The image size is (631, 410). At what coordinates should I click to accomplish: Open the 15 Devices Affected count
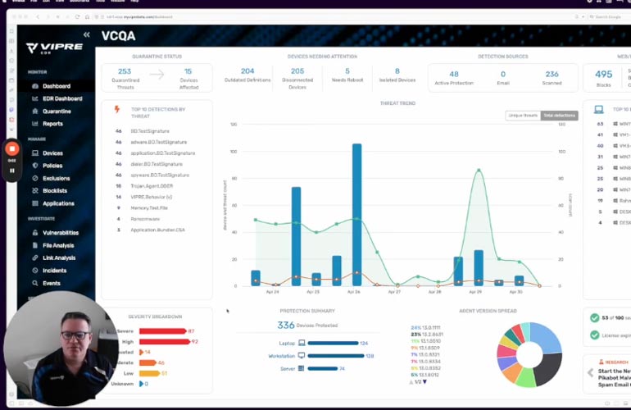(x=188, y=71)
